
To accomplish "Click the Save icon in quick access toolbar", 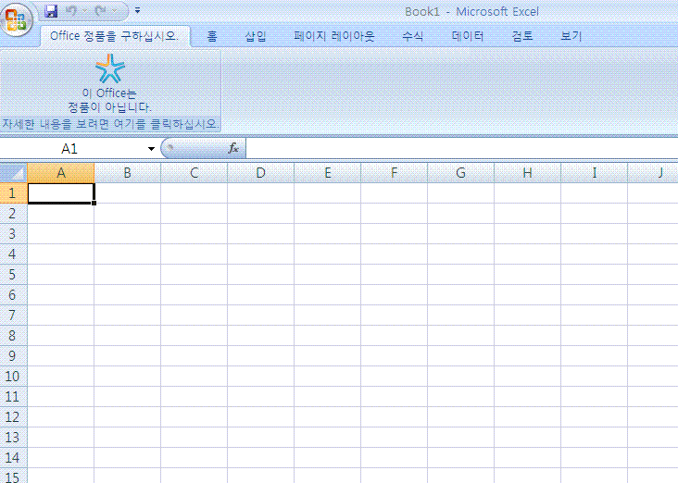I will [51, 11].
